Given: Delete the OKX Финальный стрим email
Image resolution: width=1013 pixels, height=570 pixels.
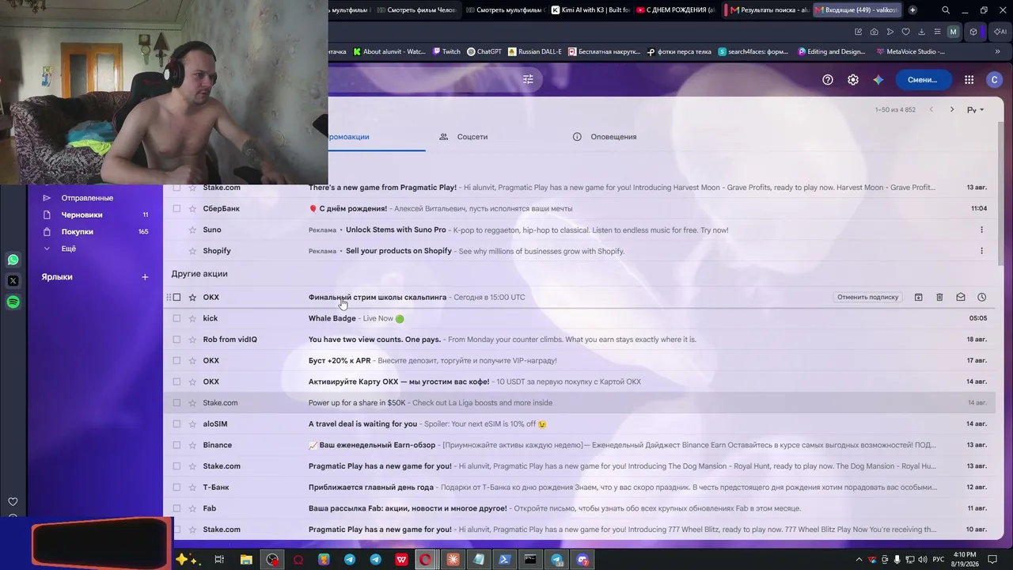Looking at the screenshot, I should (x=939, y=297).
